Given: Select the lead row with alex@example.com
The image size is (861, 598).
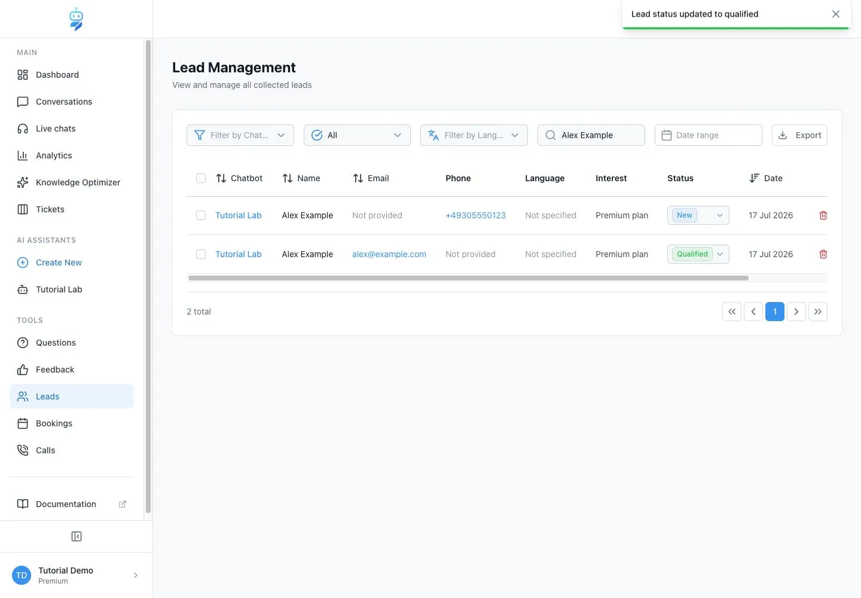Looking at the screenshot, I should (201, 254).
